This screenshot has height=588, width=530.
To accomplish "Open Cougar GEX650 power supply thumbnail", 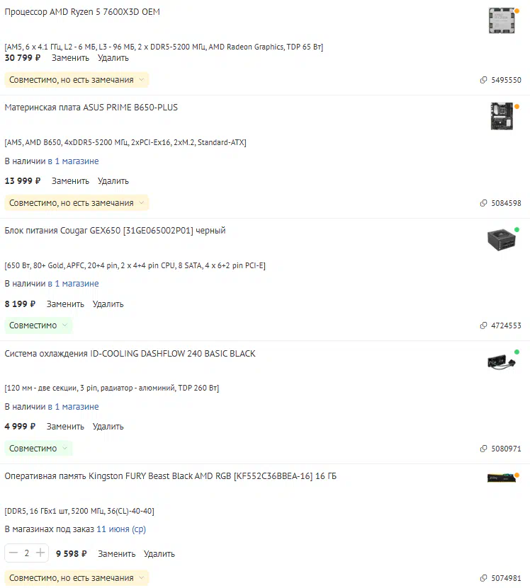I will [x=502, y=239].
